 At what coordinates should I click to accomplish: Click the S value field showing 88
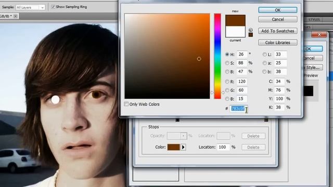tap(242, 63)
